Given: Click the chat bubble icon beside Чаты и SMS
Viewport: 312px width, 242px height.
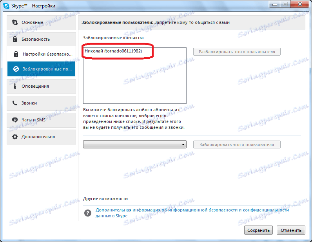Looking at the screenshot, I should 15,120.
